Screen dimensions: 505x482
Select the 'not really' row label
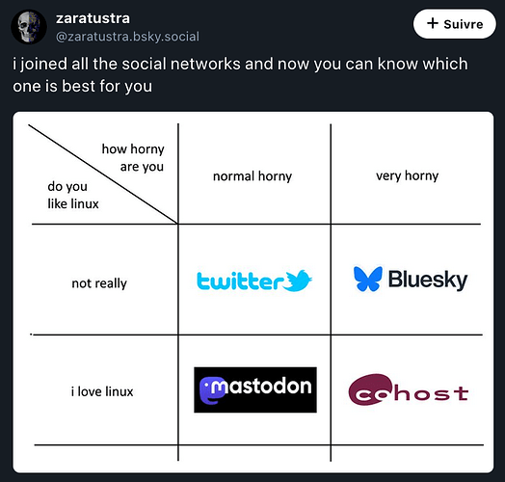point(99,283)
